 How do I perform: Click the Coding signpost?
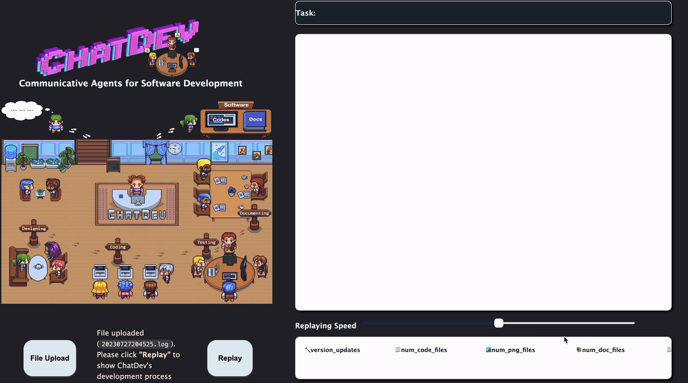coord(118,247)
